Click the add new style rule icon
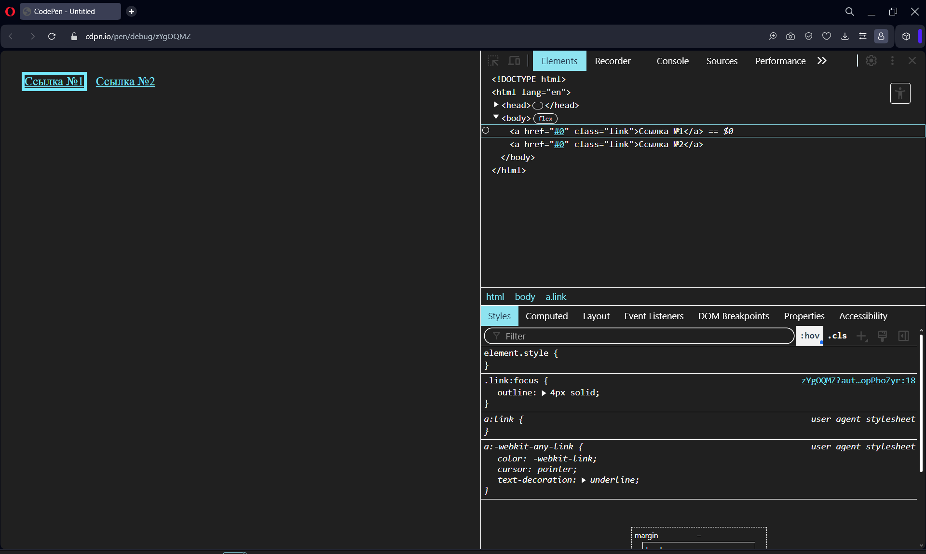 861,336
